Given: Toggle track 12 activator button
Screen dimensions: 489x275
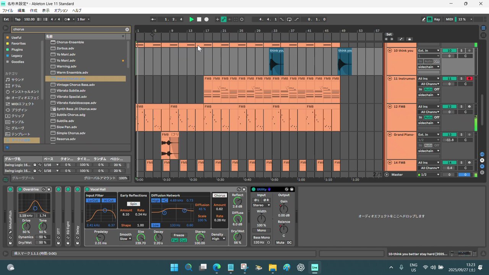Looking at the screenshot, I should tap(449, 107).
